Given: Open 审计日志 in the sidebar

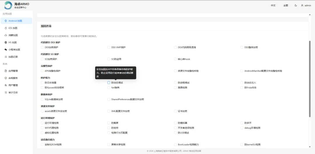Looking at the screenshot, I should pyautogui.click(x=16, y=93).
